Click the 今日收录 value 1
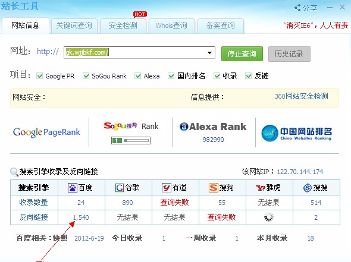 pyautogui.click(x=164, y=238)
